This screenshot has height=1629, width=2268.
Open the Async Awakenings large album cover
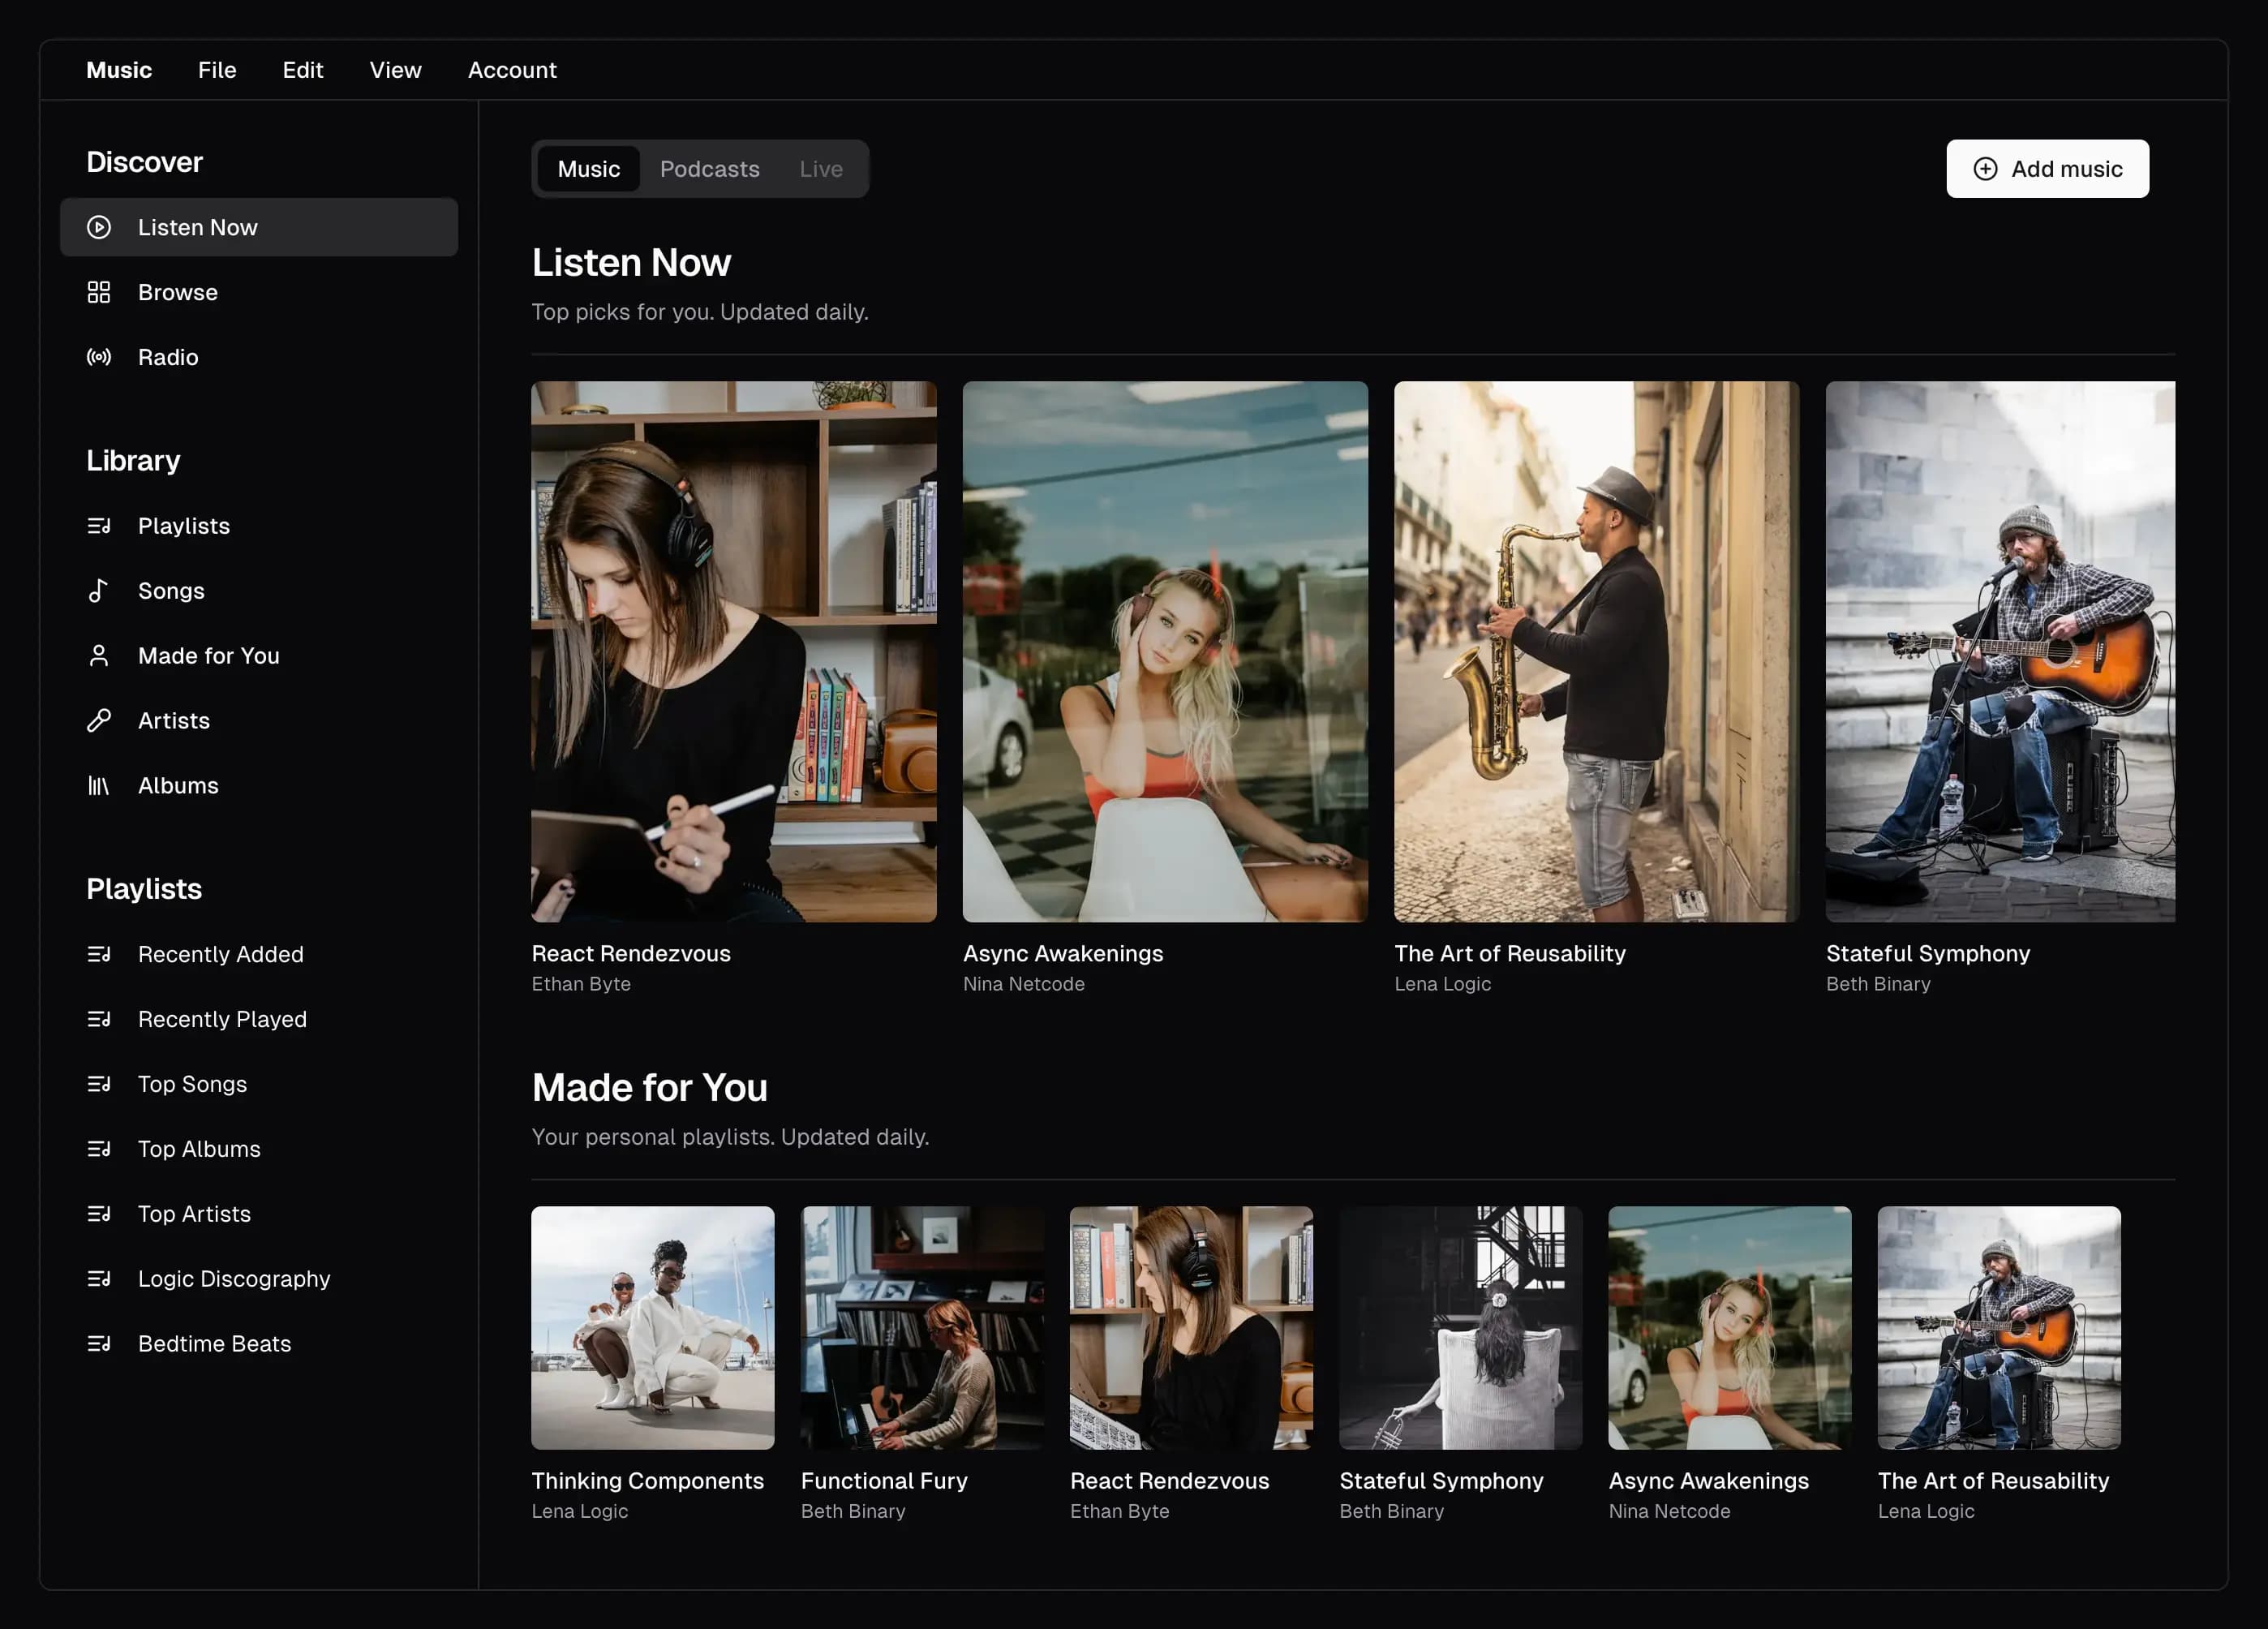pos(1165,651)
